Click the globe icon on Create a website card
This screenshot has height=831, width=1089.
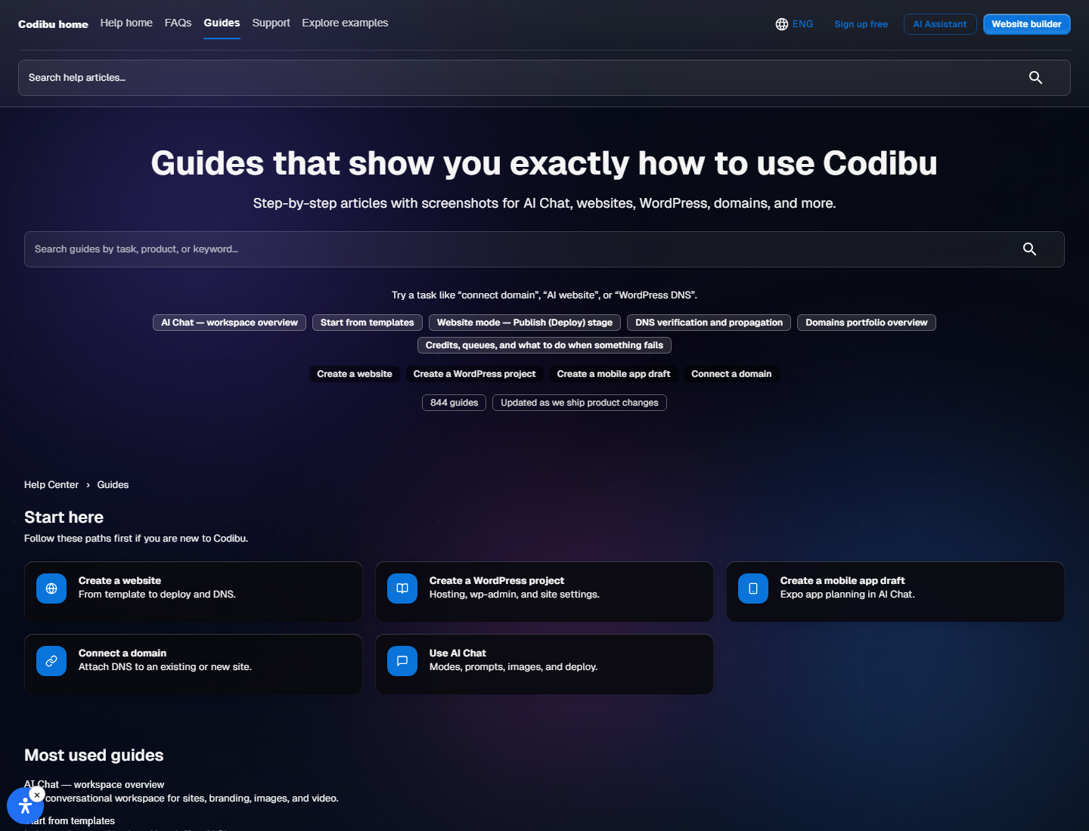[x=51, y=588]
